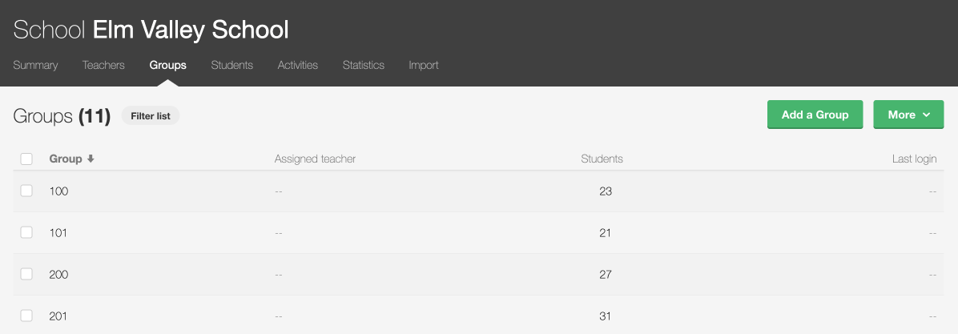Tick the checkbox next to group 200
This screenshot has width=958, height=334.
point(26,274)
